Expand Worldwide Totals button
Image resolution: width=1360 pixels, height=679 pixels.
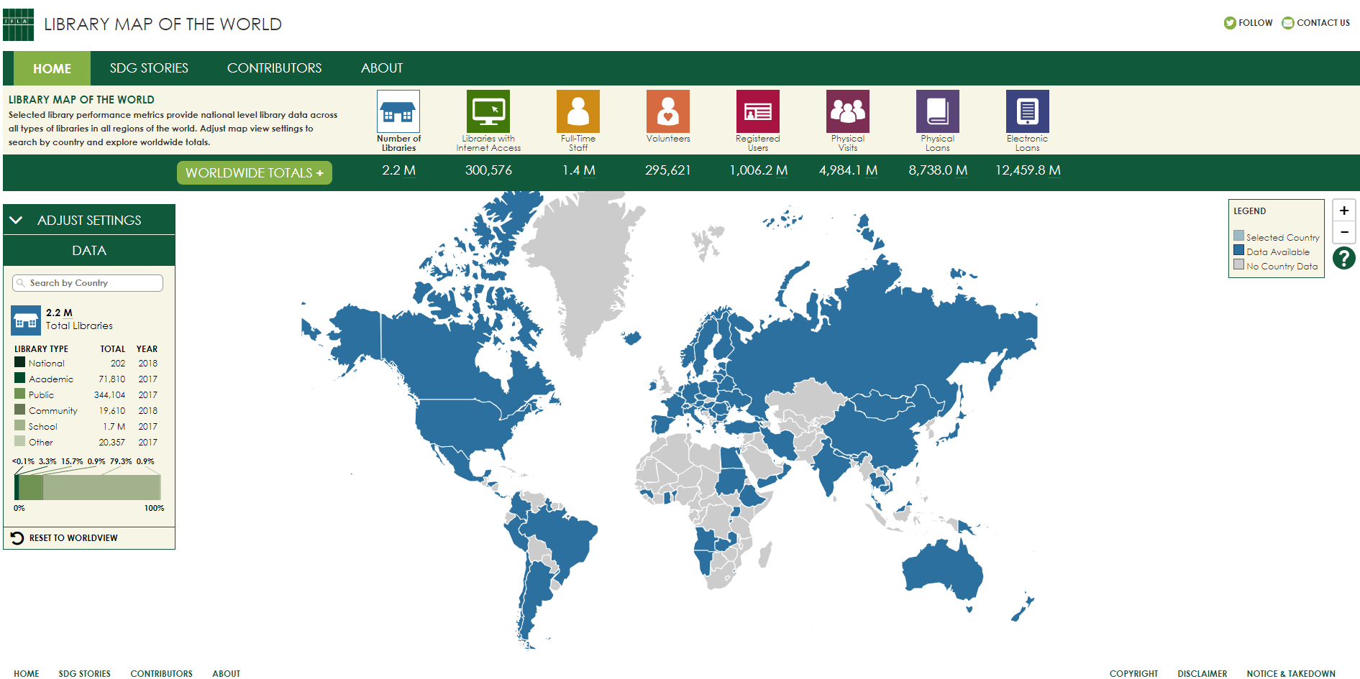255,172
